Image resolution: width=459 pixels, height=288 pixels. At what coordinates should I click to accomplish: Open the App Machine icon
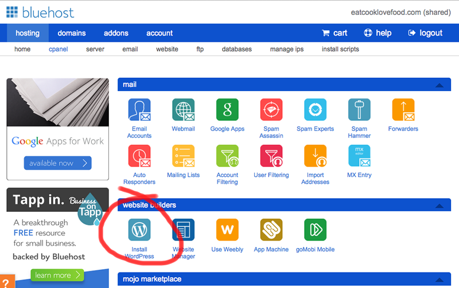point(271,230)
